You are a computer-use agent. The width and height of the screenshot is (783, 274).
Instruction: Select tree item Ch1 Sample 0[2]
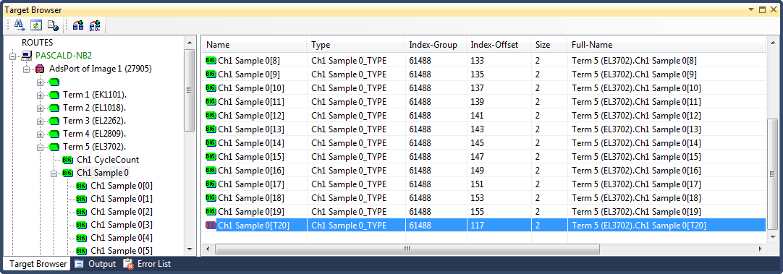[x=122, y=212]
